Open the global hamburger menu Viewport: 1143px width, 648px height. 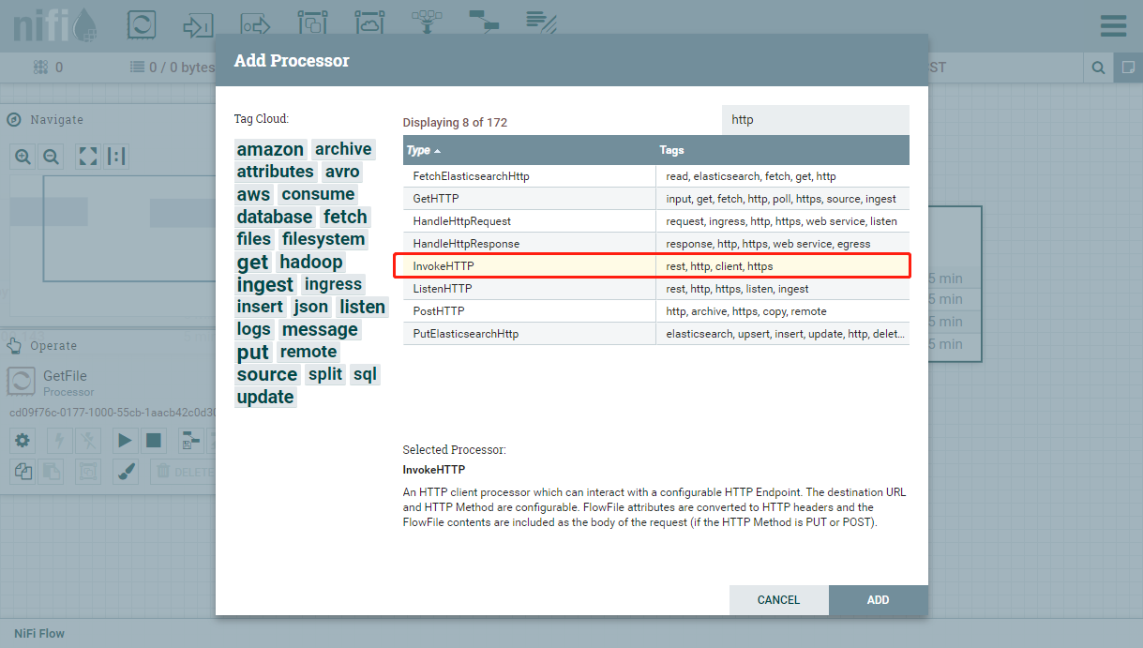(x=1113, y=25)
